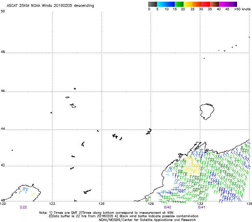The width and height of the screenshot is (252, 222).
Task: Click the purple '0:42' pass time label
Action: pyautogui.click(x=168, y=207)
